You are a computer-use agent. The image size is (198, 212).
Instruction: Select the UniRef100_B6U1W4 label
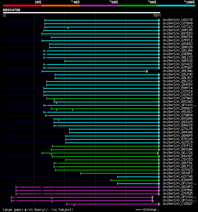[178, 149]
